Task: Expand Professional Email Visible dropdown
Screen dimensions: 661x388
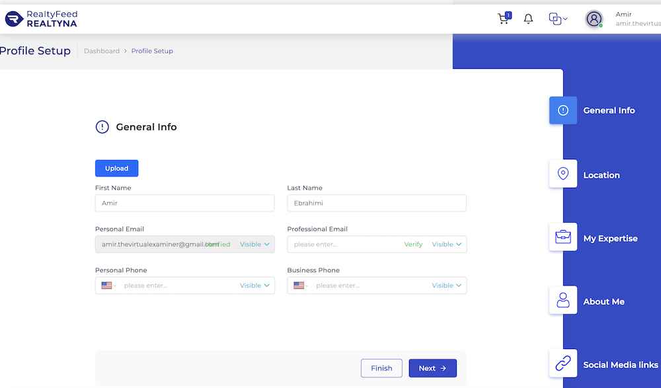Action: click(446, 244)
